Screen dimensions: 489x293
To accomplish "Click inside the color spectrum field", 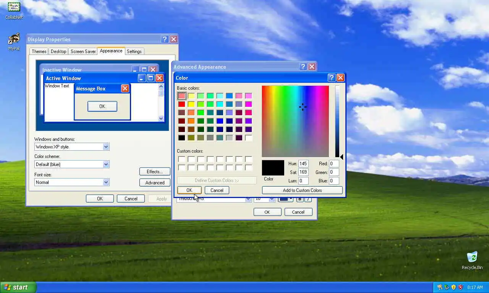I will coord(295,121).
